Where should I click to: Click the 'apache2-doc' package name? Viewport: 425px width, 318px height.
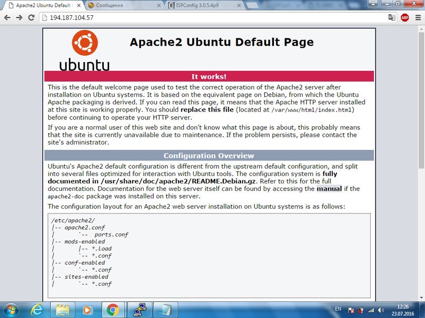click(x=66, y=196)
